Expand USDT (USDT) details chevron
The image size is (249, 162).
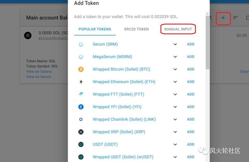pos(175,144)
